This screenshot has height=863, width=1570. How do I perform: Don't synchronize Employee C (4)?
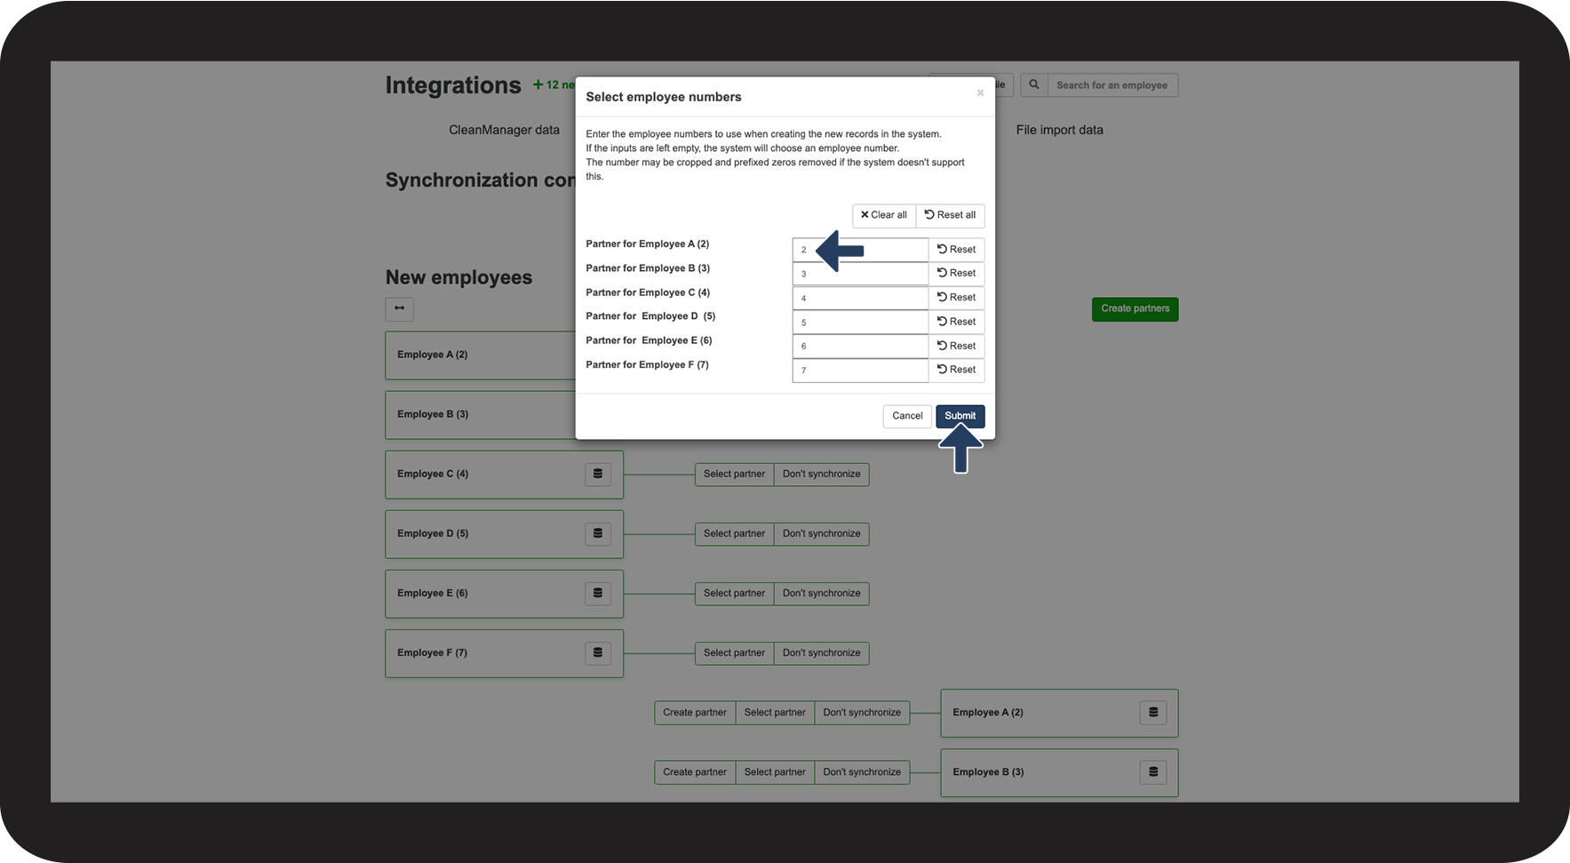(x=821, y=475)
